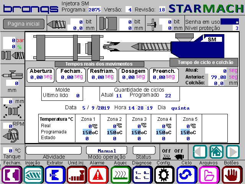Viewport: 245px width, 184px height.
Task: Open the Arquivos folder icon
Action: coord(209,175)
